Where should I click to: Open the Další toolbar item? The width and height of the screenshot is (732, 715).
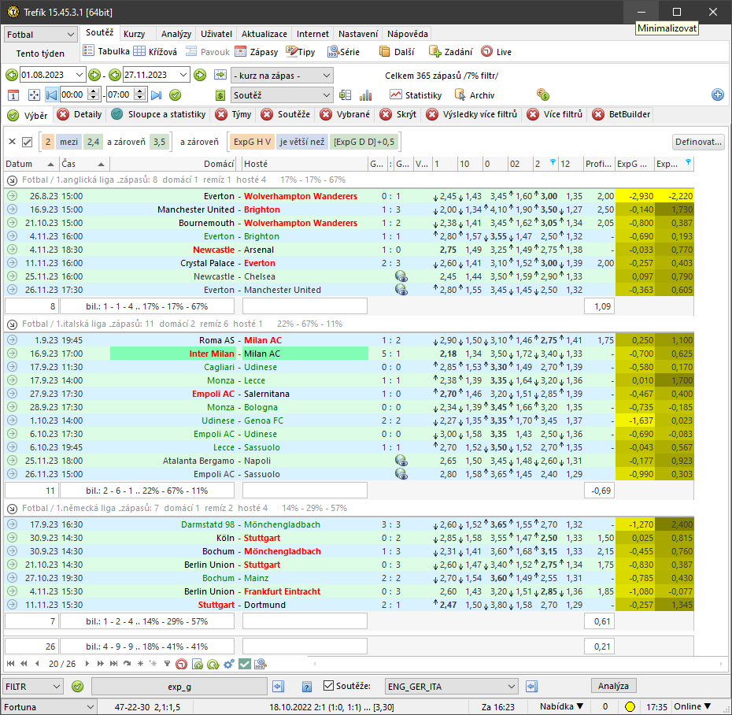(397, 52)
